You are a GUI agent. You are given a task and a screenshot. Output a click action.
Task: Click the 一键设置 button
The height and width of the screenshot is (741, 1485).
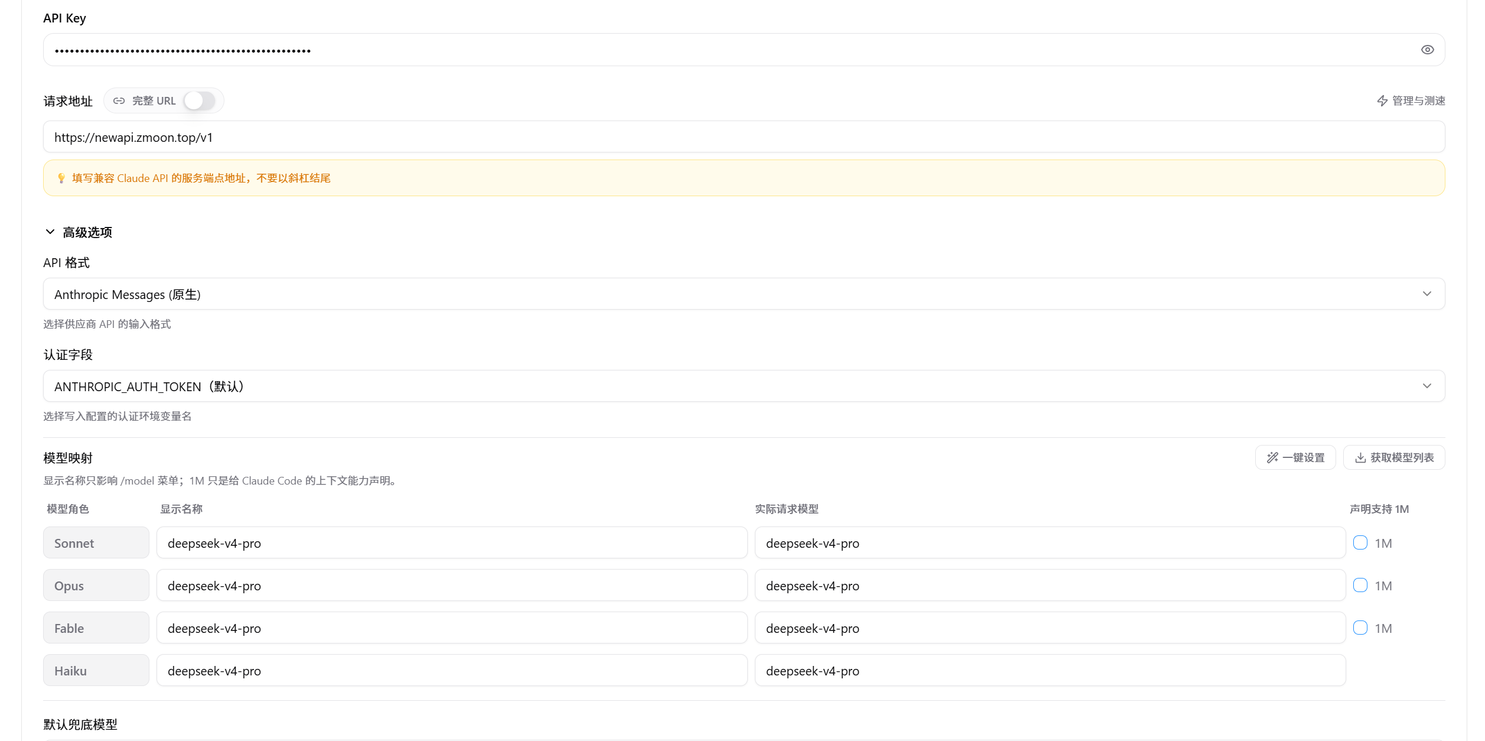[x=1295, y=457]
